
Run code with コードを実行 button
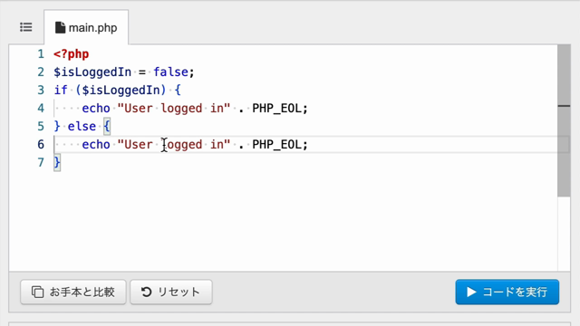507,292
